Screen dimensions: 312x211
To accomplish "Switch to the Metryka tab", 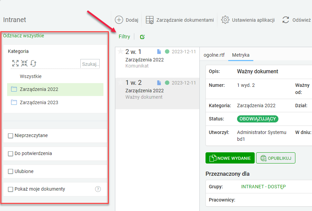I will coord(241,55).
